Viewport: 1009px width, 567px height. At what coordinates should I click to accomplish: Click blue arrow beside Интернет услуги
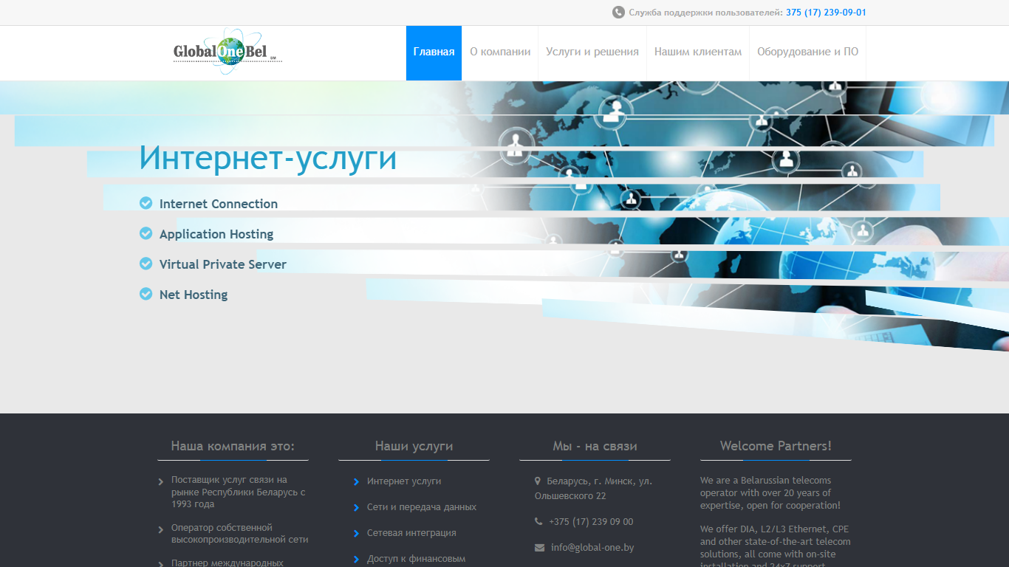(356, 482)
